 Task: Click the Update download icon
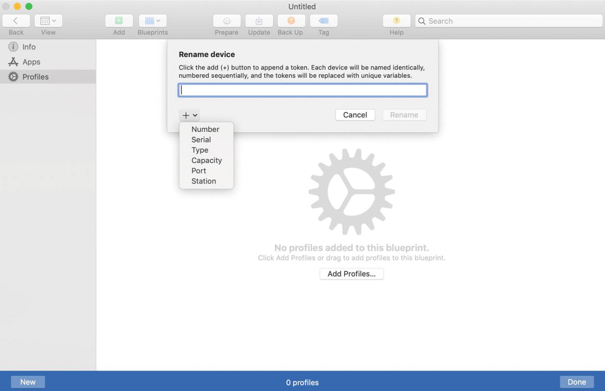(259, 21)
